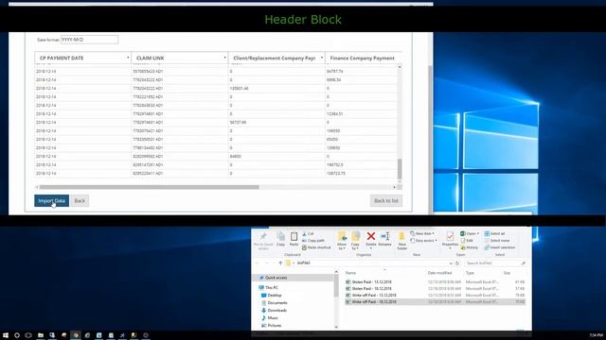Click the table's scroll-right arrow
606x340 pixels.
394,187
